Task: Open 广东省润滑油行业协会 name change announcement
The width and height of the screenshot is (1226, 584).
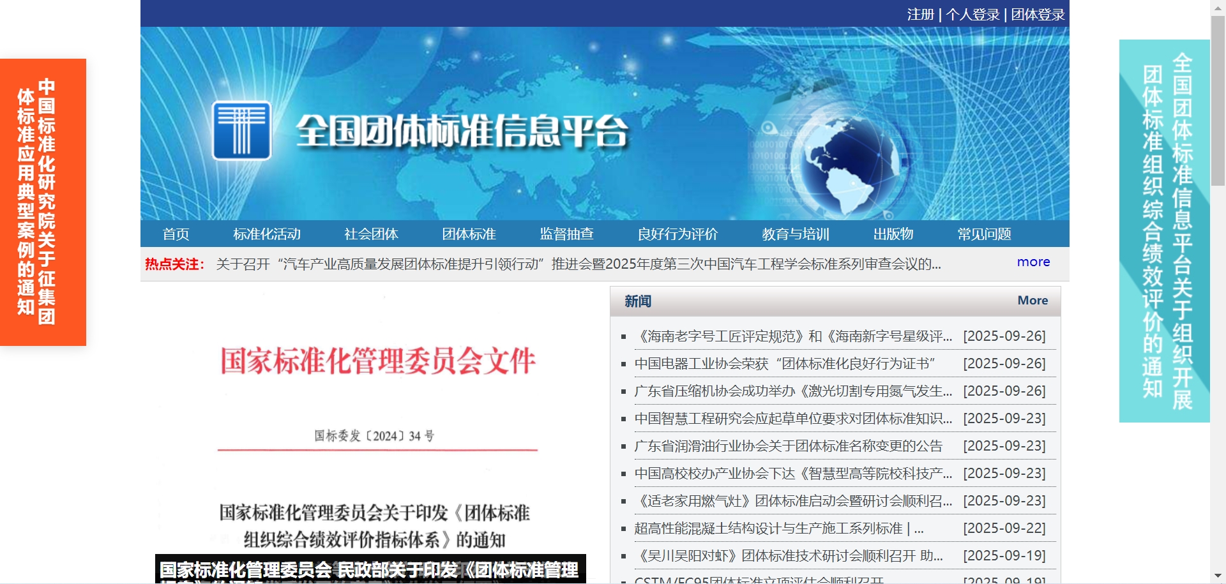Action: 788,446
